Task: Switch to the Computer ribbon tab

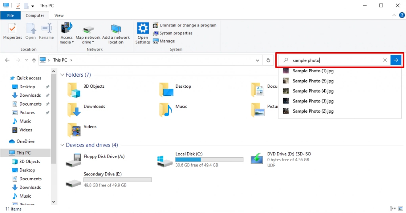Action: [x=35, y=15]
